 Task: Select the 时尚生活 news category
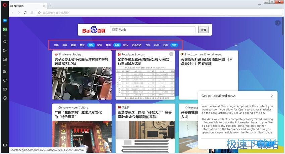pyautogui.click(x=137, y=45)
